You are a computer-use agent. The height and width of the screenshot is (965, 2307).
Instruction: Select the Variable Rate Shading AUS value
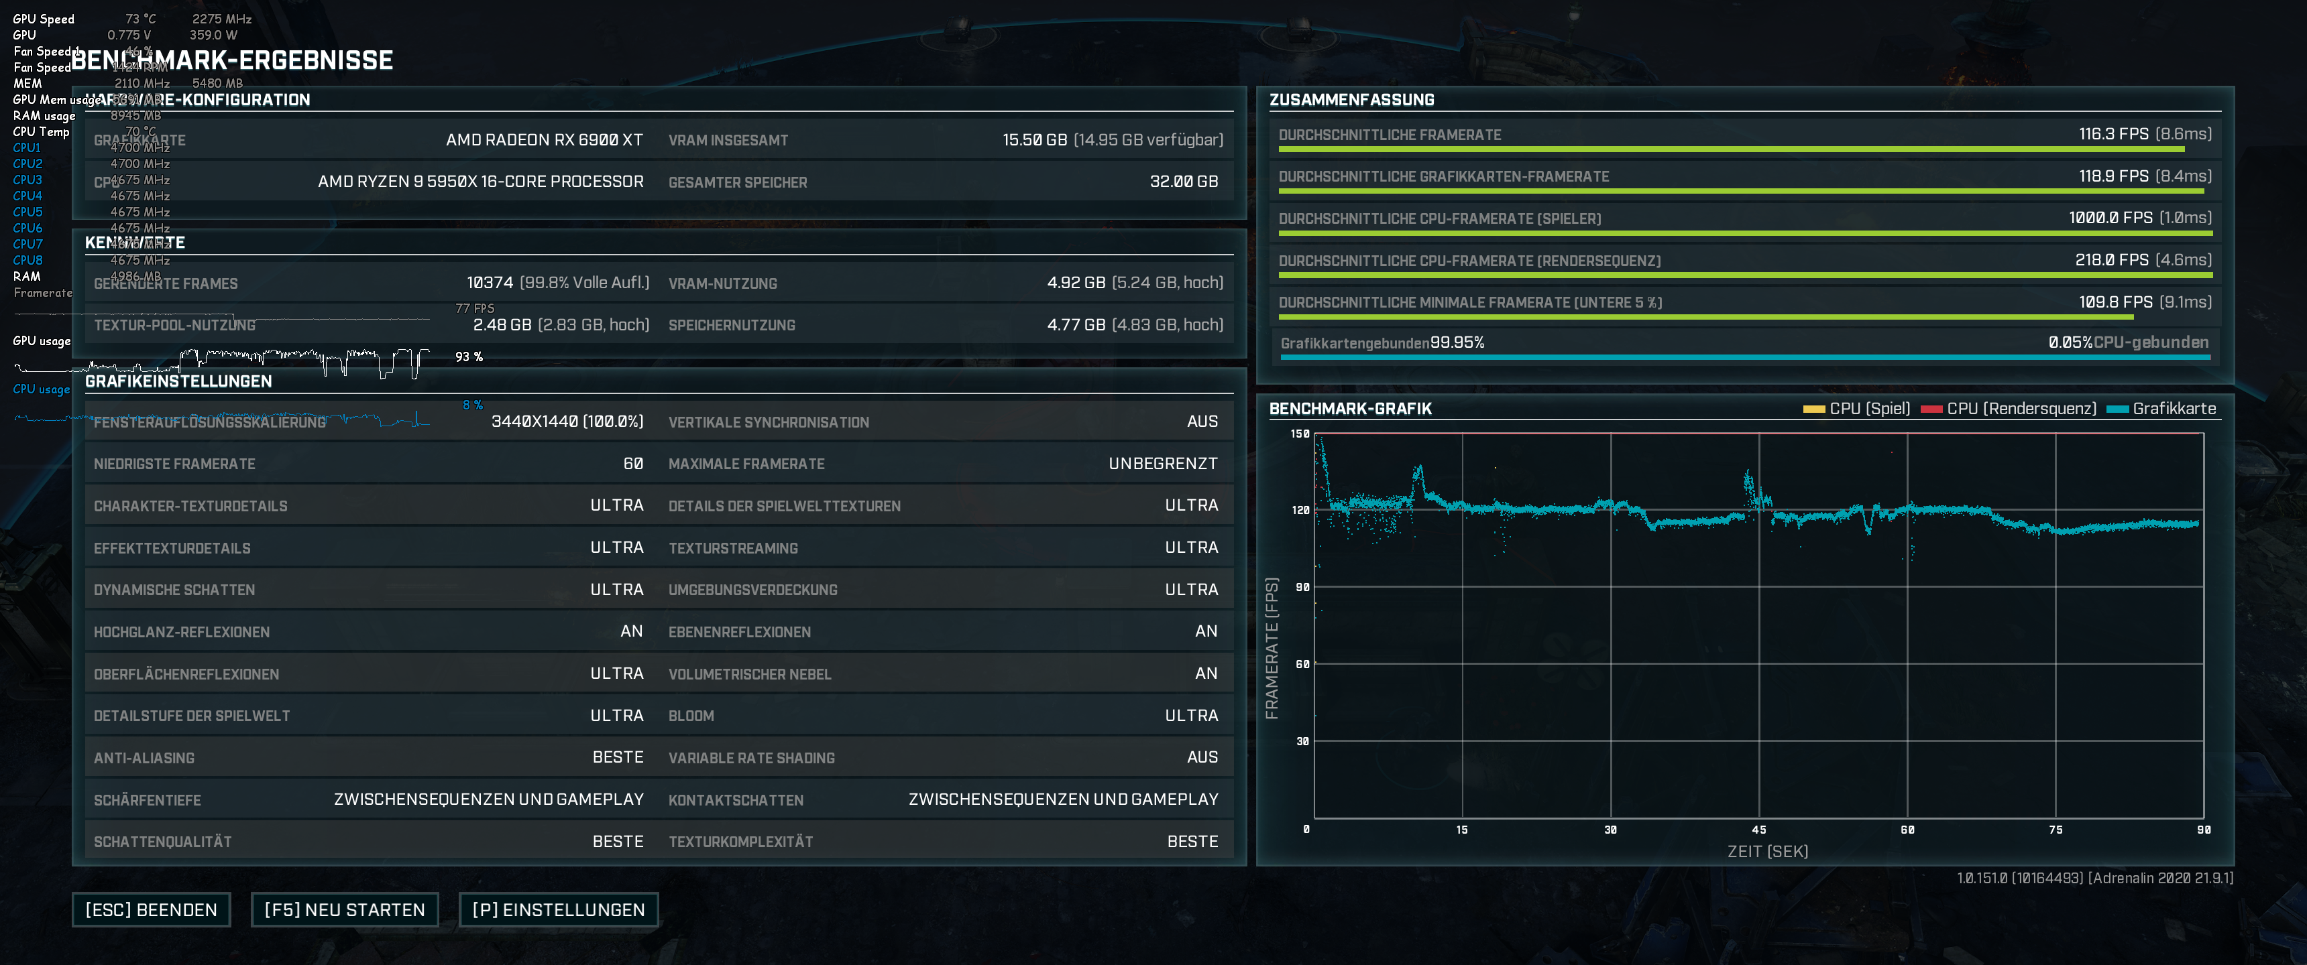[x=1202, y=757]
